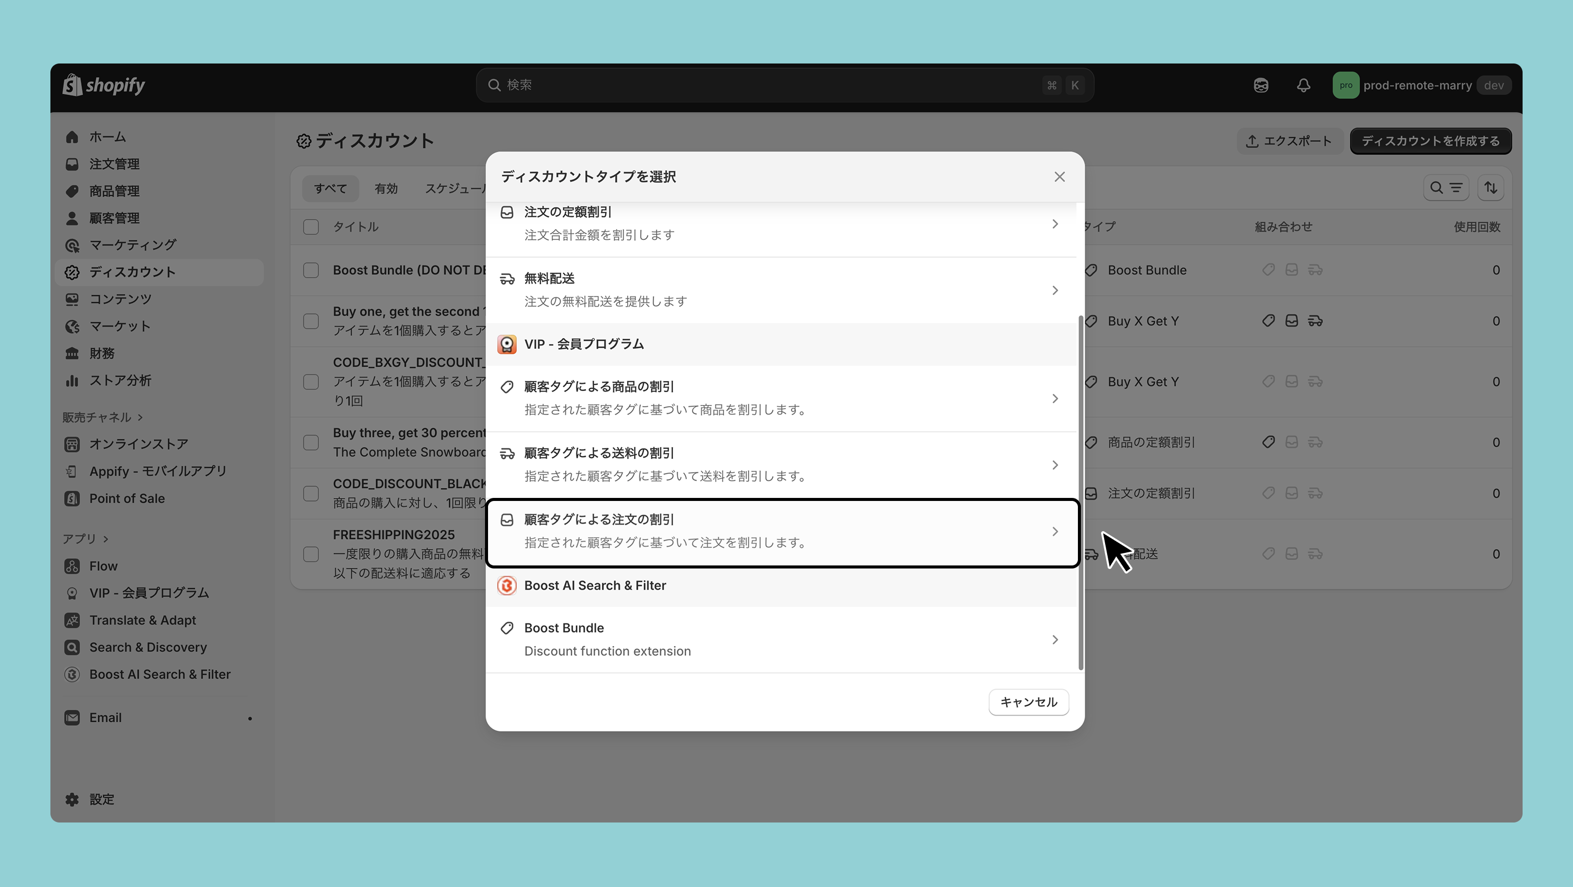The width and height of the screenshot is (1573, 887).
Task: Expand the アプリ section
Action: click(86, 538)
